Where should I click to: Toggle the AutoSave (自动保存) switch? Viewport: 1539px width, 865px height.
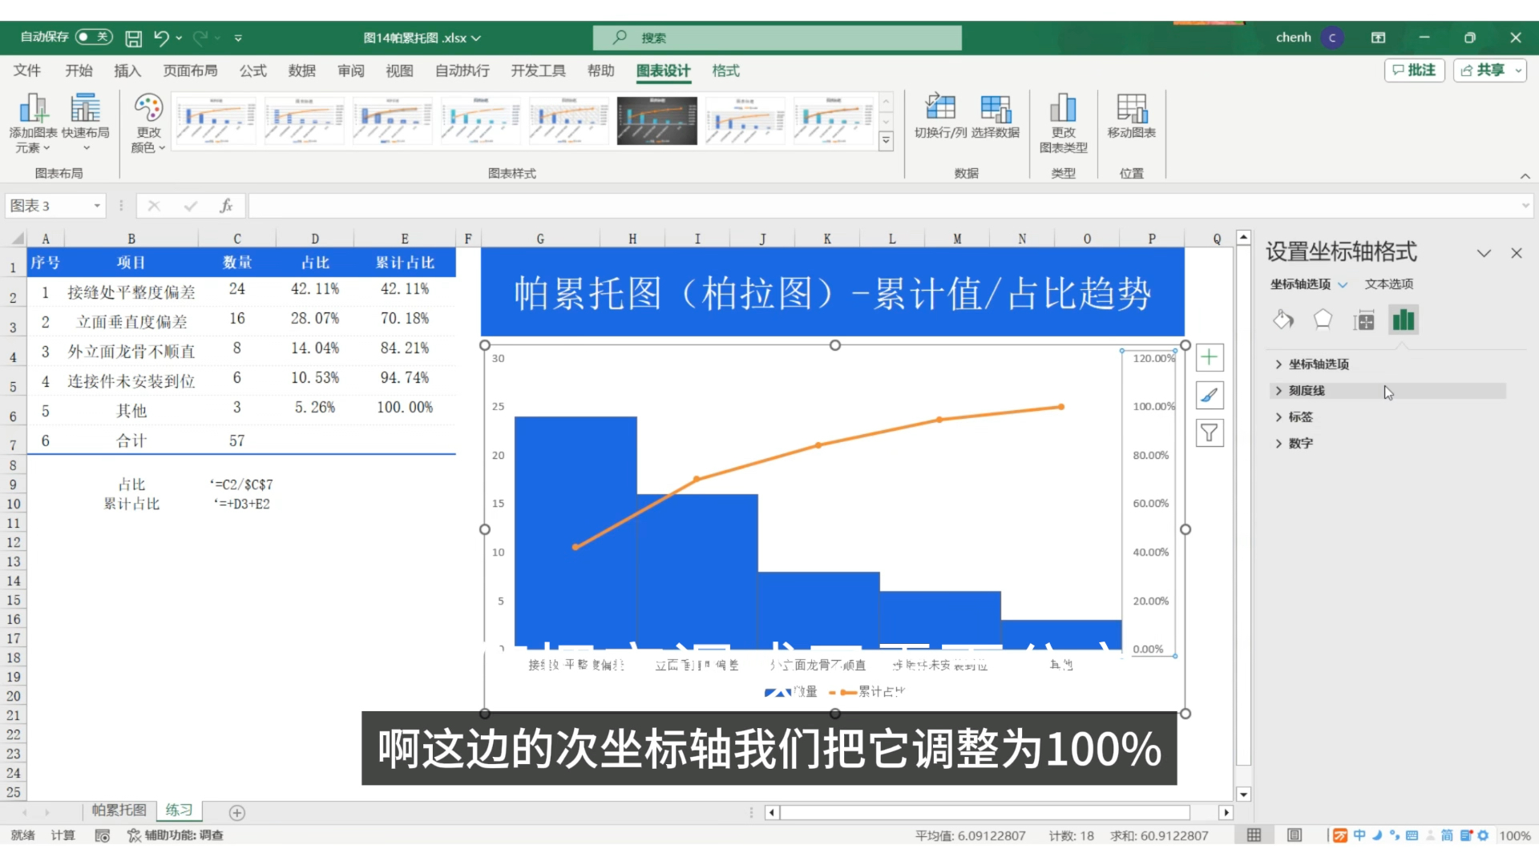pyautogui.click(x=94, y=37)
